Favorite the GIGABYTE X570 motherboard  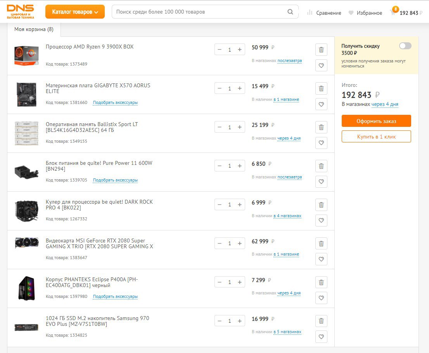coord(321,104)
